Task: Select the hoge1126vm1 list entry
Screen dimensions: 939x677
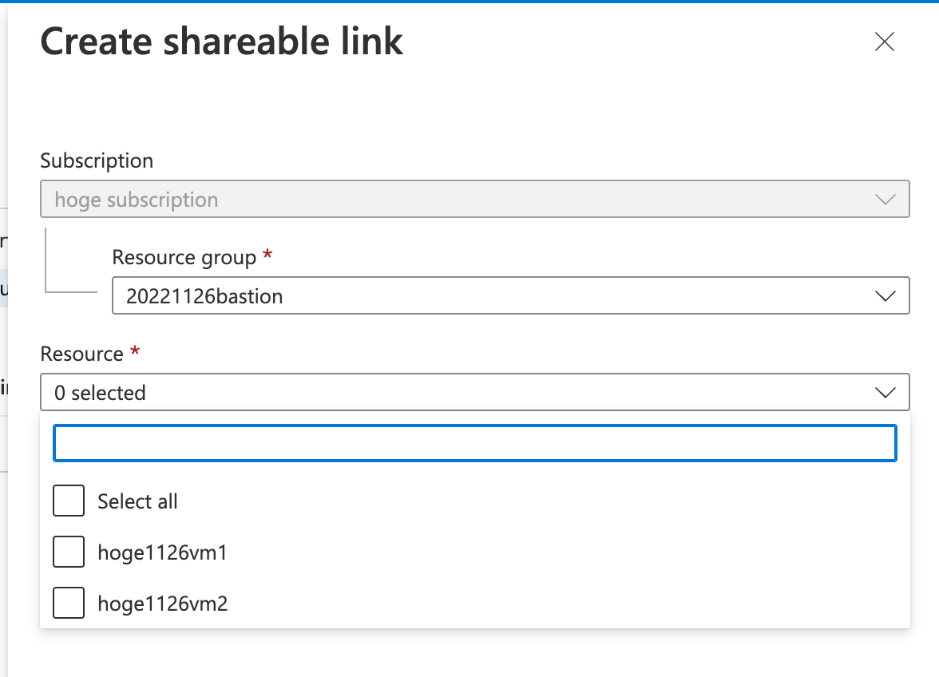Action: coord(162,552)
